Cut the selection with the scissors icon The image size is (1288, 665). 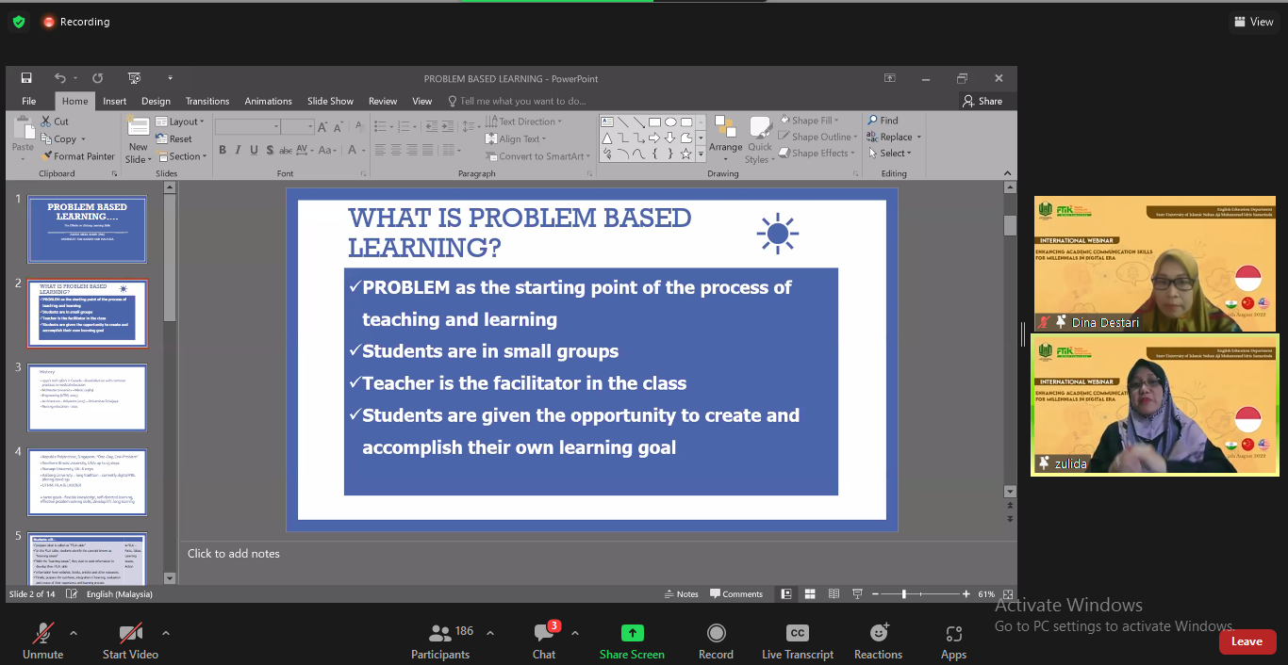(55, 122)
